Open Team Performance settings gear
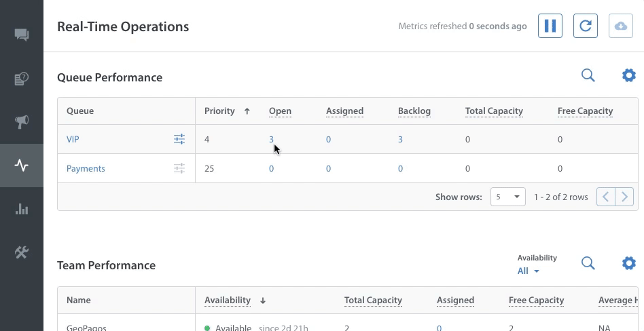 click(629, 263)
